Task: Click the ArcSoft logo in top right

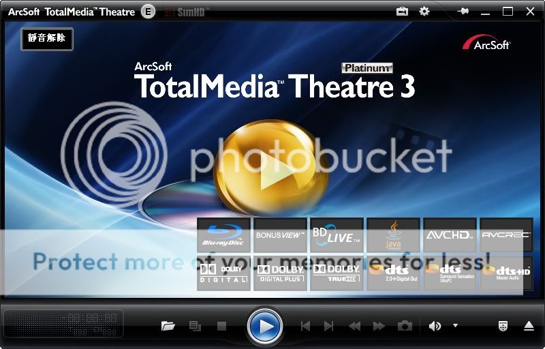Action: tap(486, 42)
